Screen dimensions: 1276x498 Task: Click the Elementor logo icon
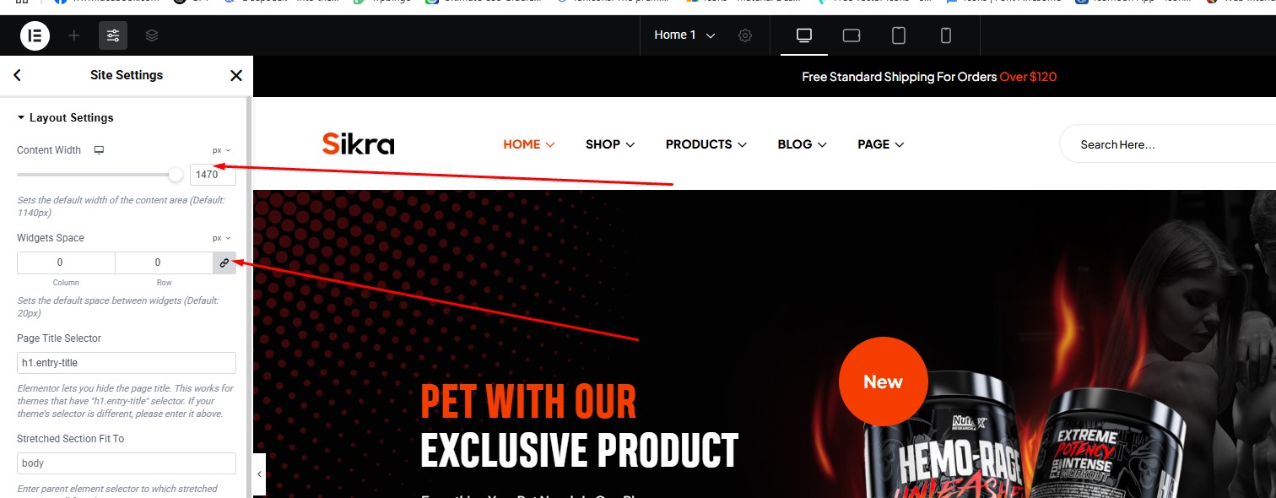[x=35, y=35]
